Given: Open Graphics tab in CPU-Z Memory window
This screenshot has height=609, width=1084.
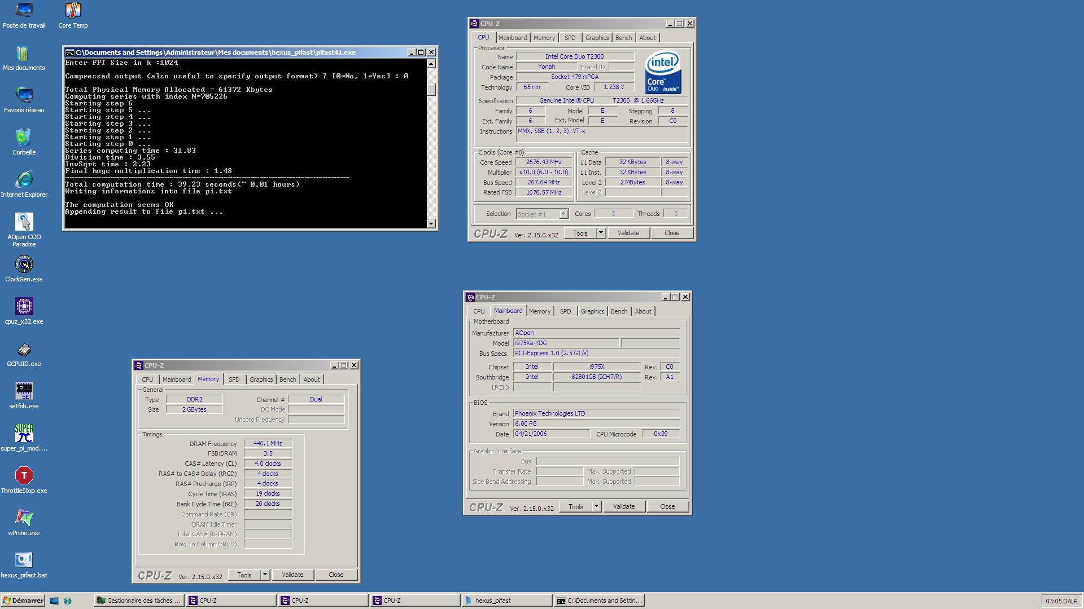Looking at the screenshot, I should pos(261,379).
